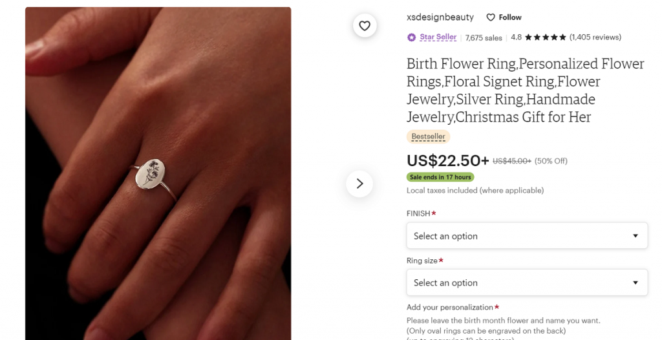The image size is (662, 340).
Task: Click the purple Star Seller badge icon
Action: 412,37
